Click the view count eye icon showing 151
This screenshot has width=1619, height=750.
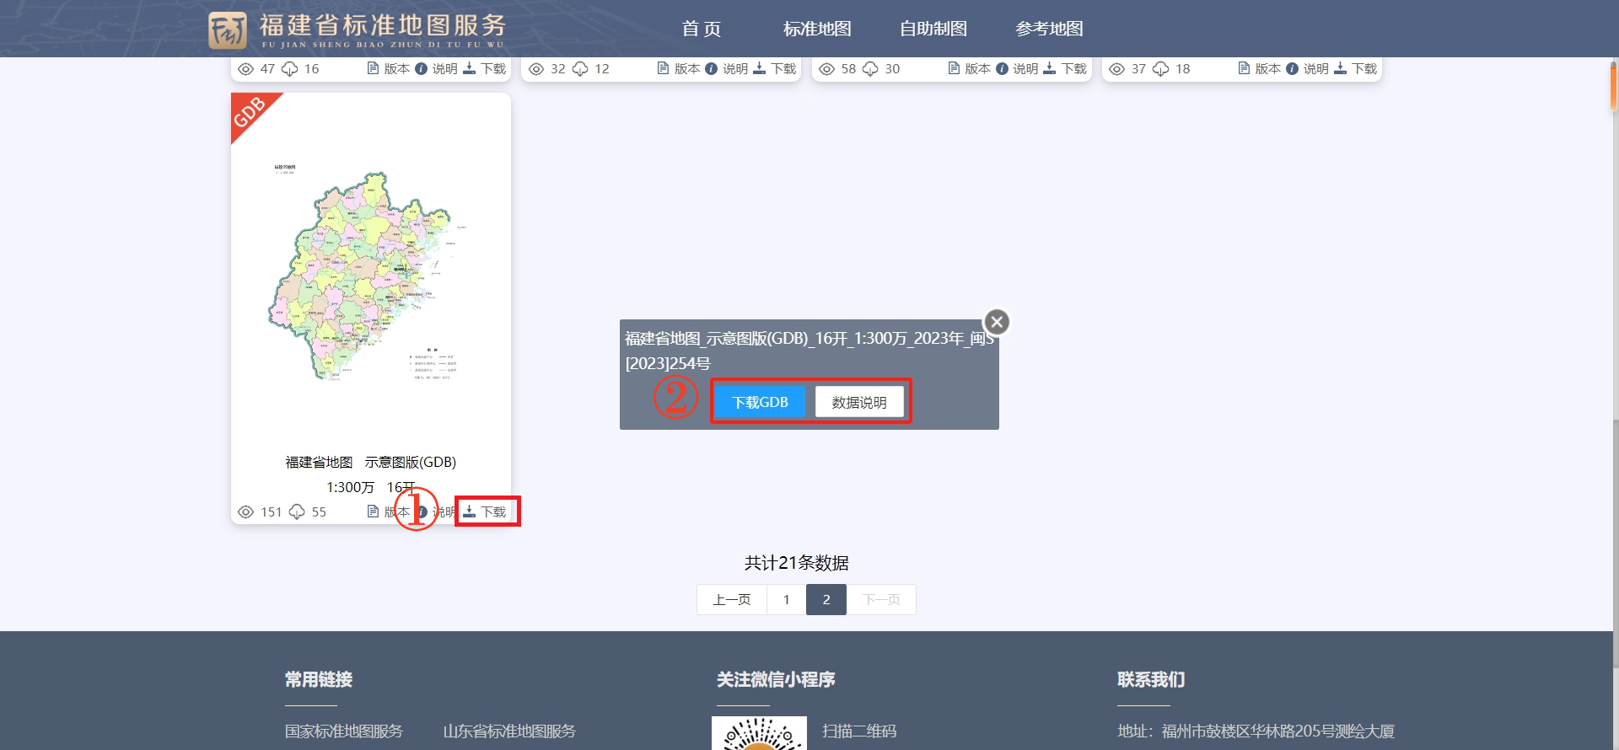[x=245, y=512]
